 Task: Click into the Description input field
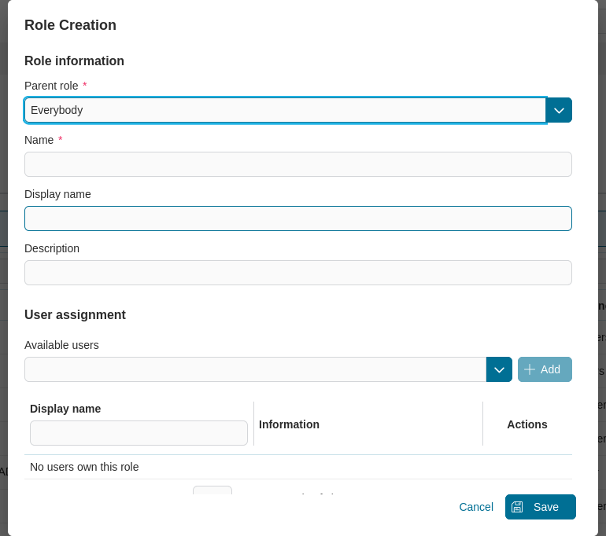point(297,273)
